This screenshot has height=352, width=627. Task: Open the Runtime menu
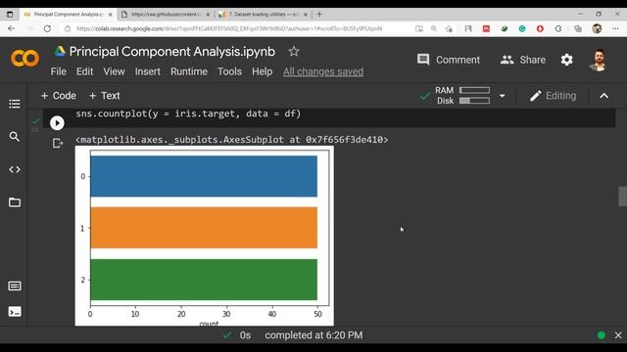[x=189, y=71]
